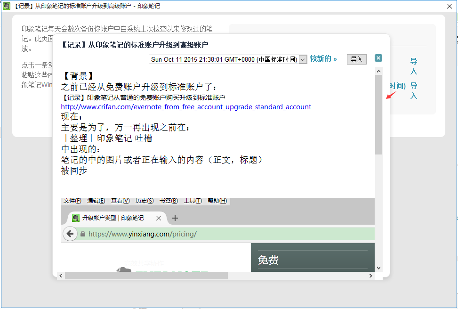This screenshot has height=309, width=458.
Task: Click second 导入 link in background version list
Action: click(414, 90)
